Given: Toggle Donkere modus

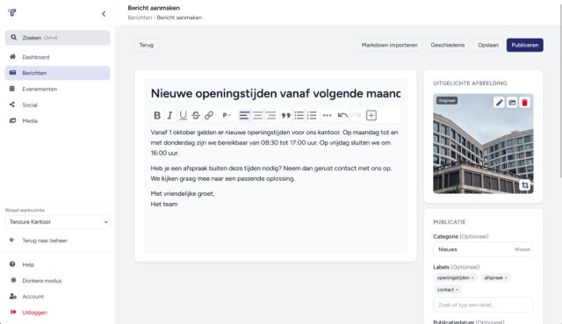Looking at the screenshot, I should (x=57, y=281).
